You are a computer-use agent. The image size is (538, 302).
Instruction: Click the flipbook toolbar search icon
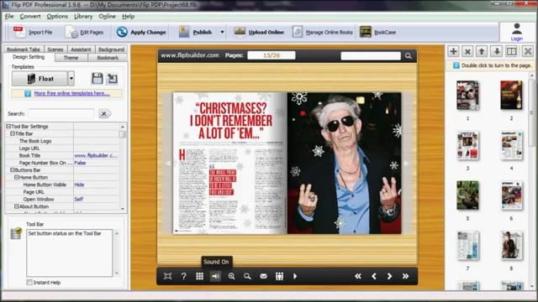[247, 276]
